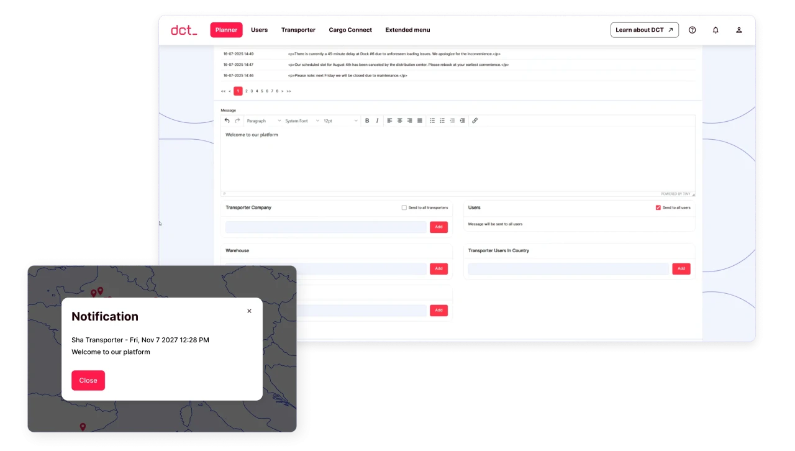Click the undo arrow in message editor

pos(227,121)
